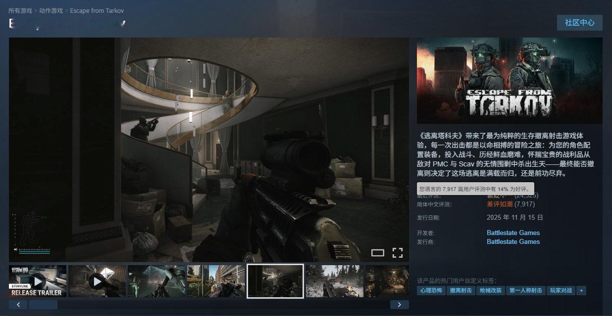Select the 枪械改装 tag

click(x=491, y=290)
